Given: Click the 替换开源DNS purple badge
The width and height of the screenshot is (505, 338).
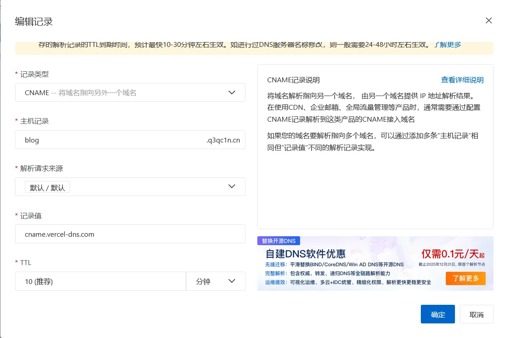Looking at the screenshot, I should point(279,241).
